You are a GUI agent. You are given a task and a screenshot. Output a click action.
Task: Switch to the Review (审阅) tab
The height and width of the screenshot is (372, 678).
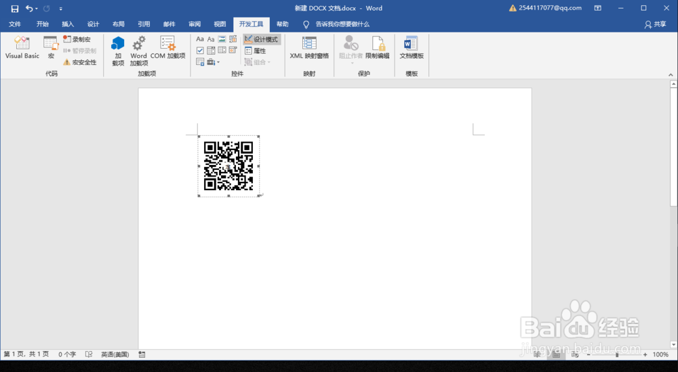(195, 24)
